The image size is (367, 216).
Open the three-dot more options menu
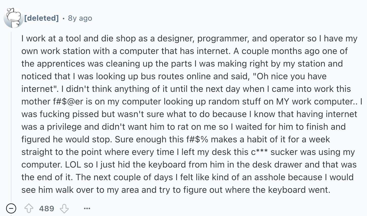87,208
